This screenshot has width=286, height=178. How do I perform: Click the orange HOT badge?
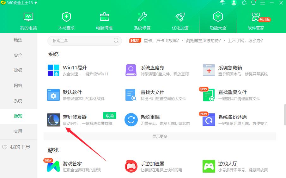(135, 41)
